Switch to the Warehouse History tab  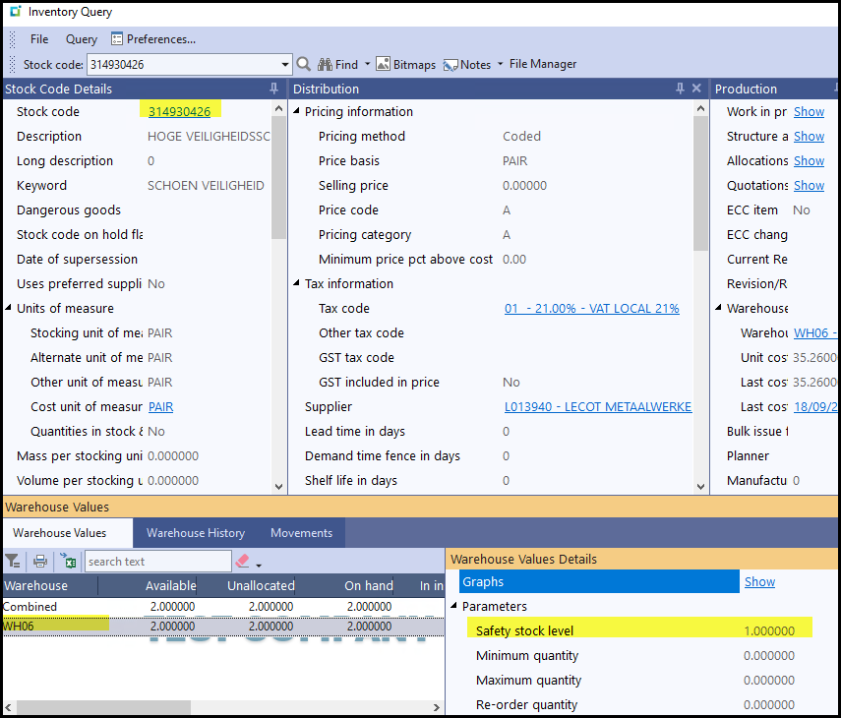[196, 533]
